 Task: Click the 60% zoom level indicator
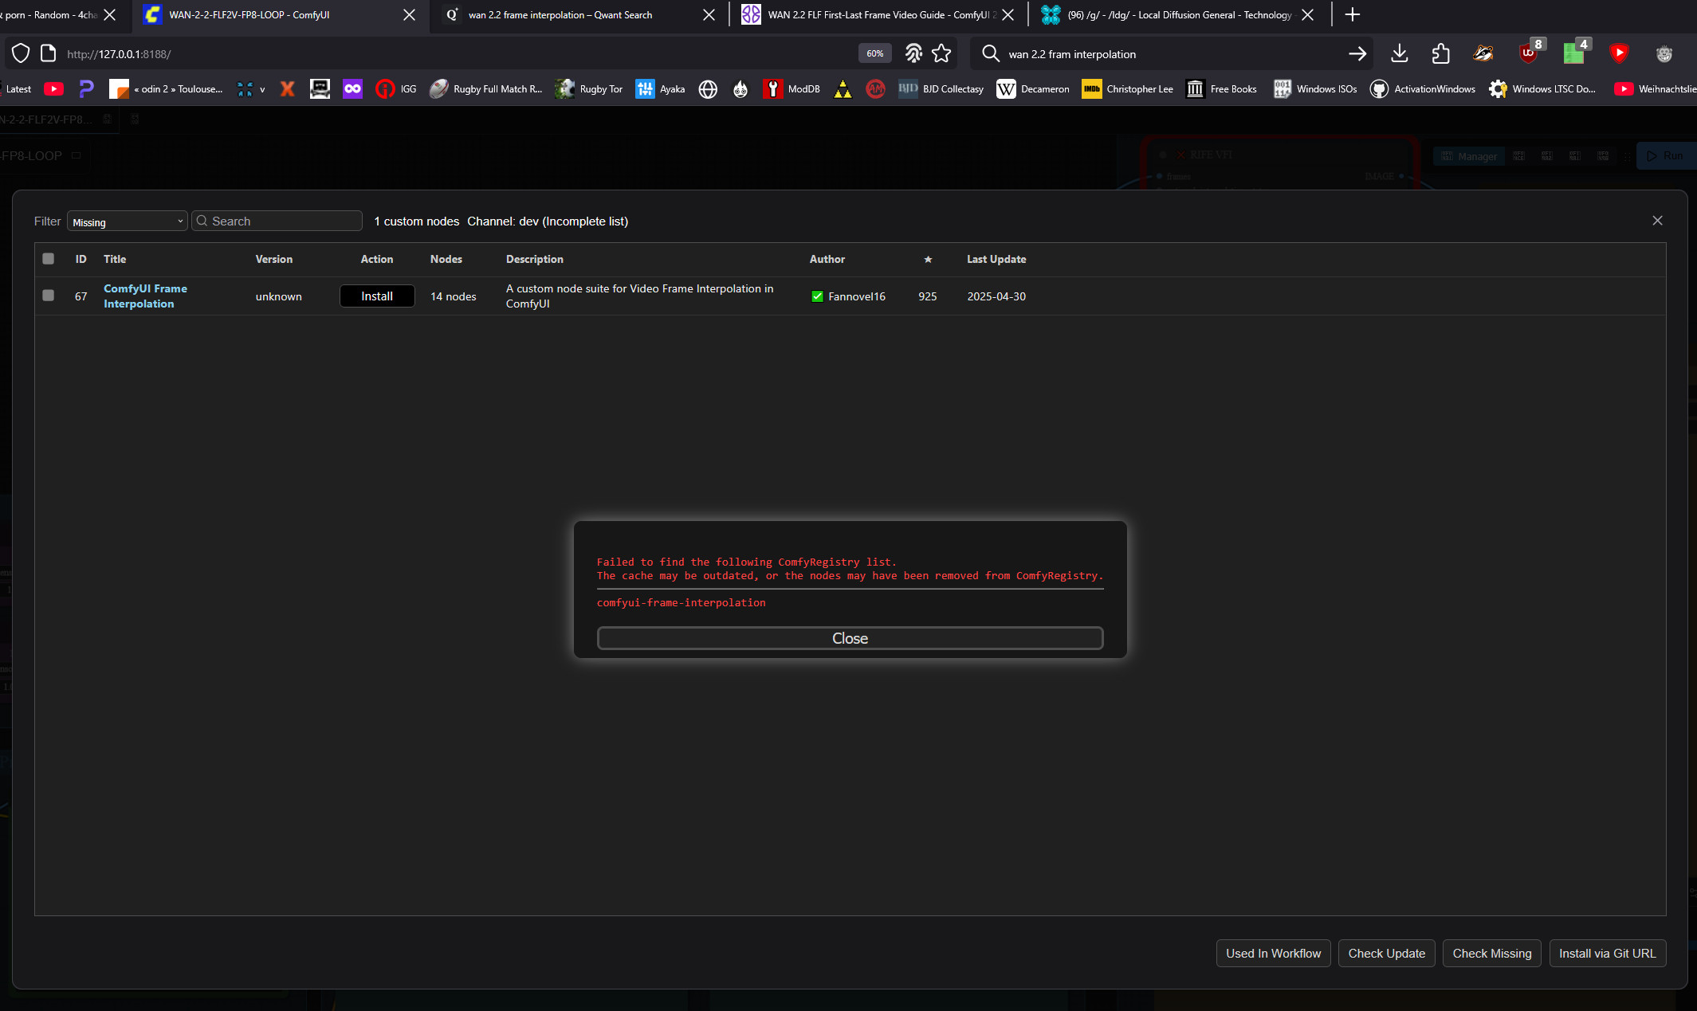tap(874, 53)
